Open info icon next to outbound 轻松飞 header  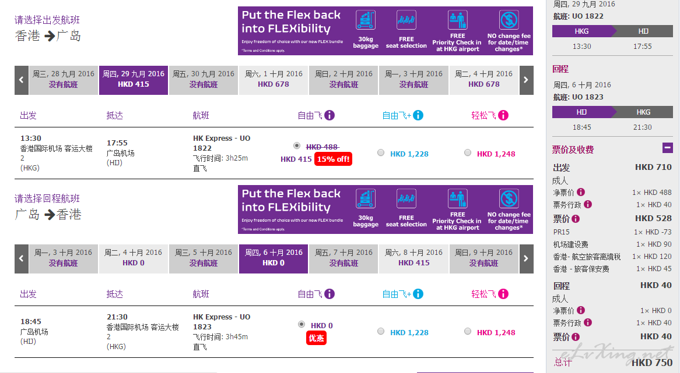click(x=503, y=115)
